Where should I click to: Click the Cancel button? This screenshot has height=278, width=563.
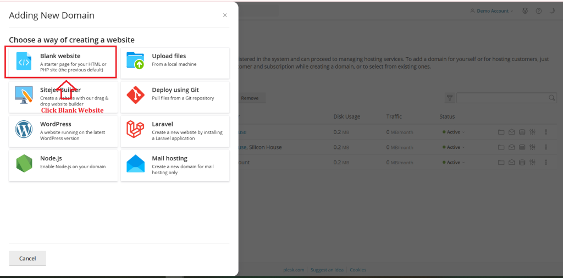click(27, 258)
